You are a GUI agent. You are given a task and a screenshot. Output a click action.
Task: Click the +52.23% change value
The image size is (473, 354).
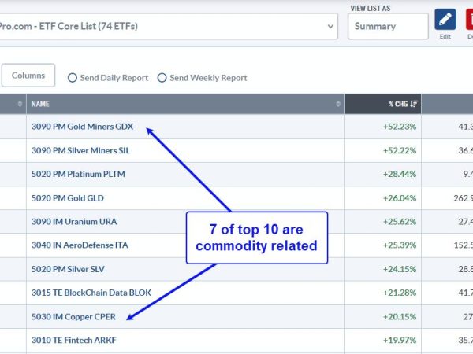400,127
